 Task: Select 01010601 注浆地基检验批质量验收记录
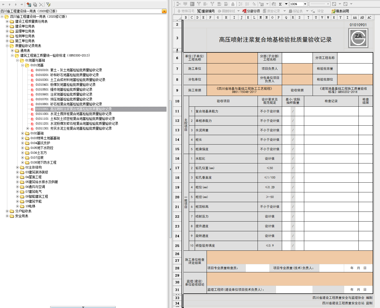click(x=64, y=95)
